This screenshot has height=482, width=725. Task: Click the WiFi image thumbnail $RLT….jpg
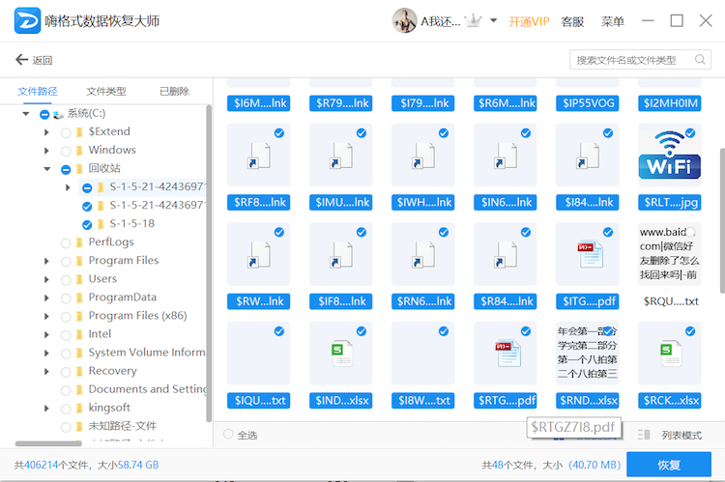coord(670,154)
